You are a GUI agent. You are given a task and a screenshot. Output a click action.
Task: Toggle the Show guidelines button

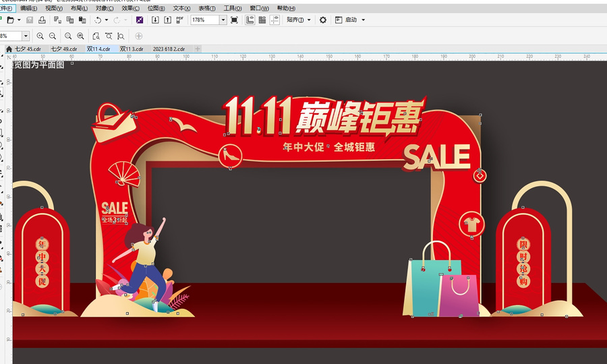[274, 20]
